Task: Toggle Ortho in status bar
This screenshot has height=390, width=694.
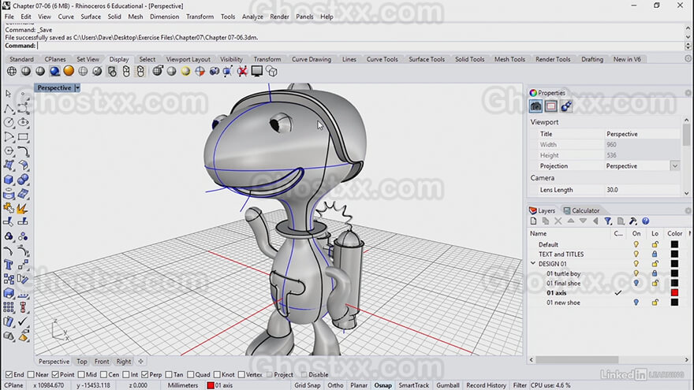Action: tap(335, 385)
